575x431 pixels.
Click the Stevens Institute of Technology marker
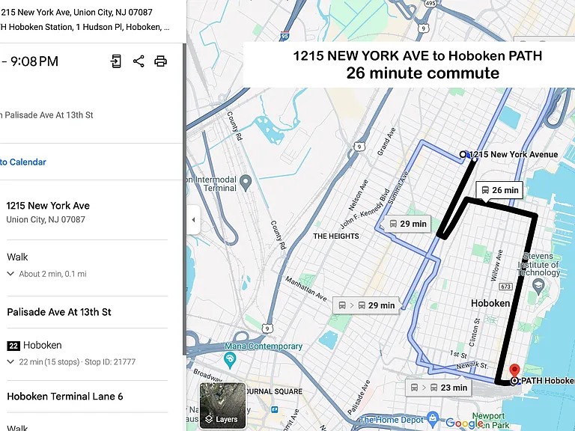click(538, 287)
